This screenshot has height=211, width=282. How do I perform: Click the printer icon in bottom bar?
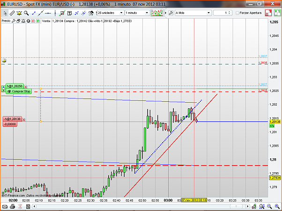pyautogui.click(x=12, y=206)
